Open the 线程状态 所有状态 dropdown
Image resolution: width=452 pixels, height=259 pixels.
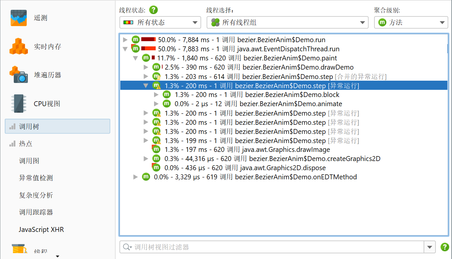click(x=160, y=23)
